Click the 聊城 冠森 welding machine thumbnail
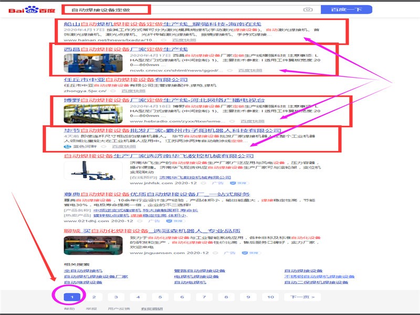 [x=93, y=245]
